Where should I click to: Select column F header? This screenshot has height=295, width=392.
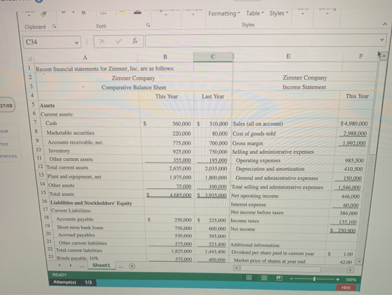361,56
